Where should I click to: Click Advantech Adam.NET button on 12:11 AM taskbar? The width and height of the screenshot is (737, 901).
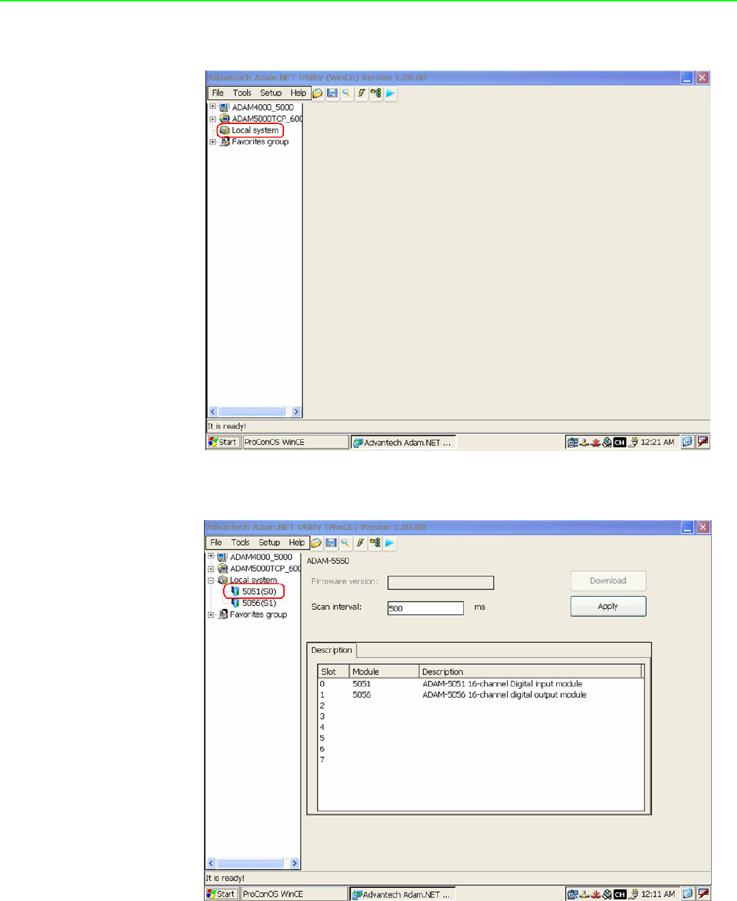(x=402, y=894)
